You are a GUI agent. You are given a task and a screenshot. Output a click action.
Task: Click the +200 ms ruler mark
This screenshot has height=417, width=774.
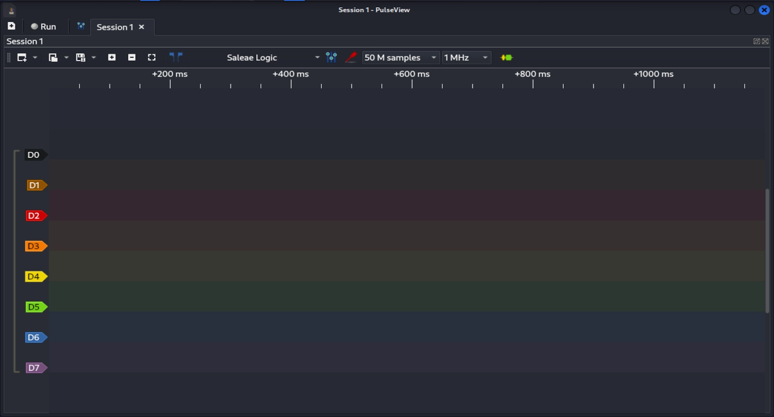click(x=170, y=74)
